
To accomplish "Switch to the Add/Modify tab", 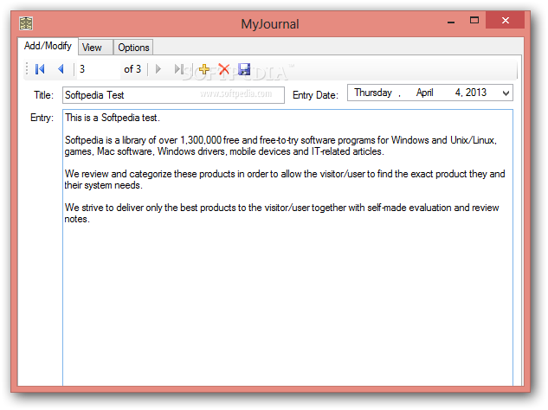I will [x=48, y=46].
